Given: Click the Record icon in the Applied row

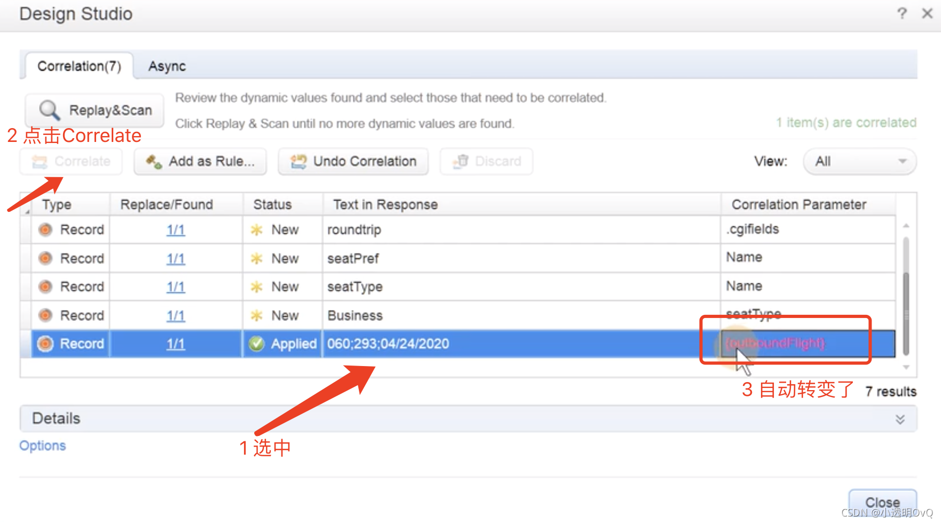Looking at the screenshot, I should [x=45, y=344].
